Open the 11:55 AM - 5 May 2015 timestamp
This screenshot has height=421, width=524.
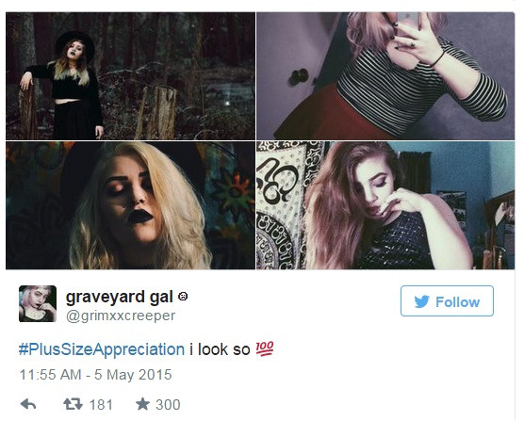pos(95,375)
